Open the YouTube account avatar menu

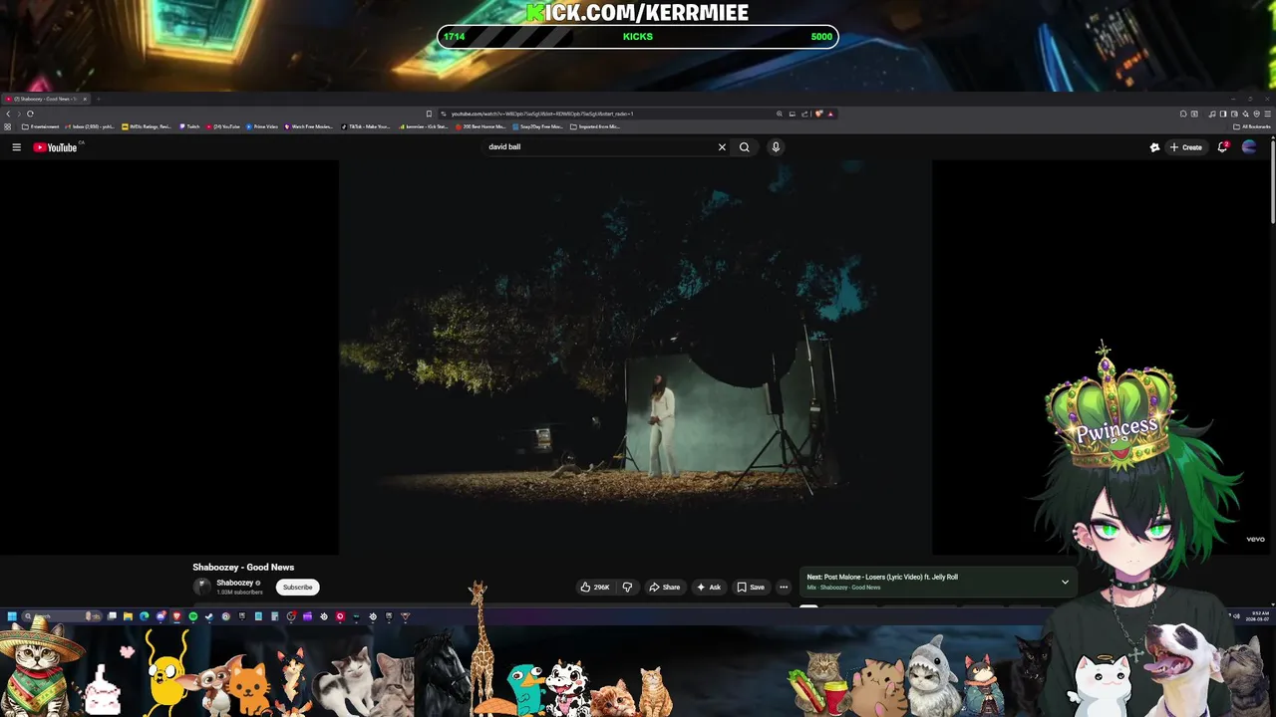[x=1249, y=147]
